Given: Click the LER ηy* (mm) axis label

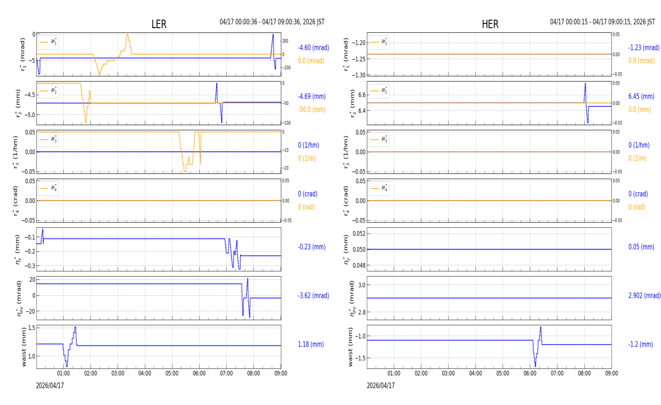Looking at the screenshot, I should 19,249.
